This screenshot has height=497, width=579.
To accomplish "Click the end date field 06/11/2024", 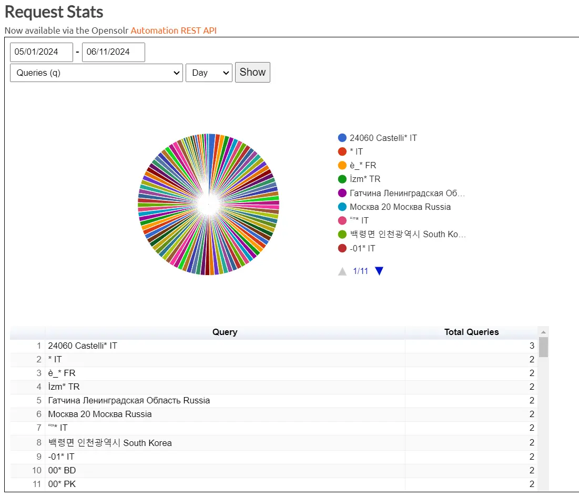I will point(113,52).
